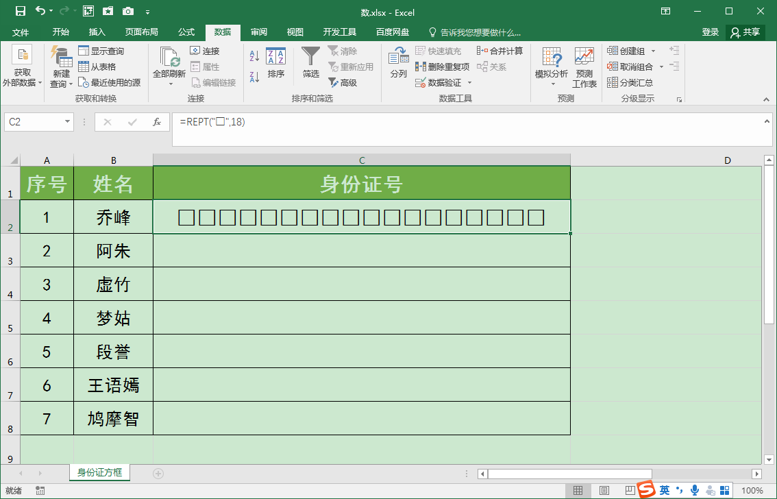Switch to Page Layout (页面布局) tab
Viewport: 777px width, 499px height.
[142, 32]
